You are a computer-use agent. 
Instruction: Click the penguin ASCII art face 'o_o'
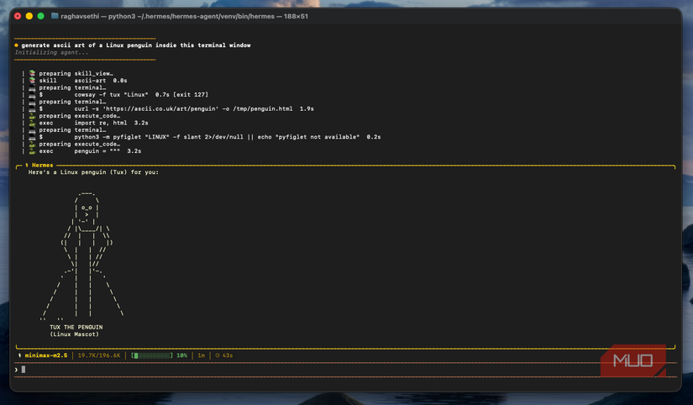tap(87, 208)
